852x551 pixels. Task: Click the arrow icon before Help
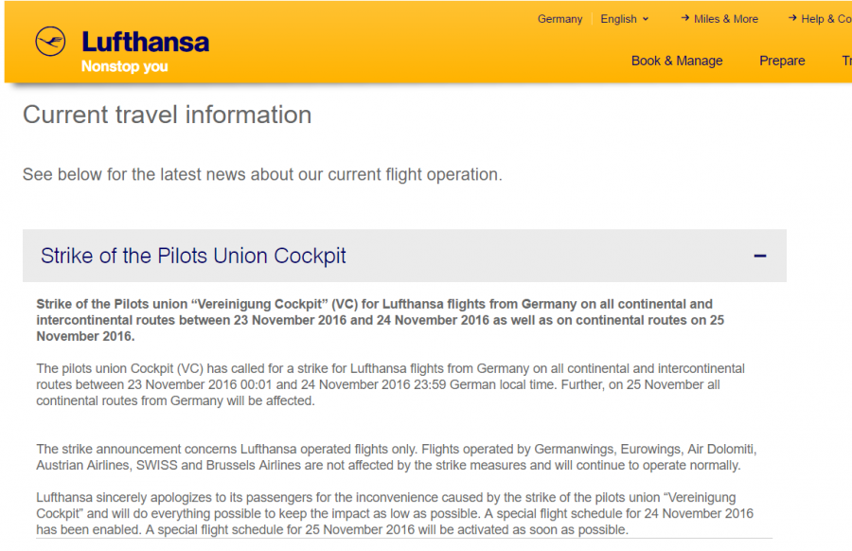pos(792,18)
